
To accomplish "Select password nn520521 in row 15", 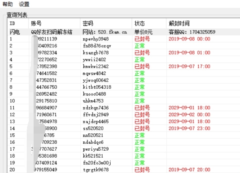I will point(93,135).
